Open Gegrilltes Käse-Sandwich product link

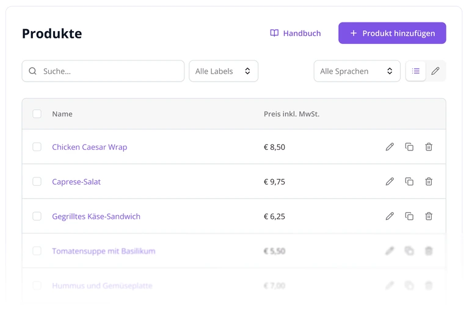(x=96, y=216)
